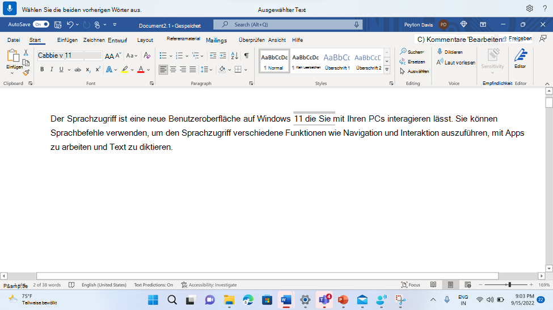Open Windows Start menu
The width and height of the screenshot is (553, 310).
pyautogui.click(x=153, y=300)
